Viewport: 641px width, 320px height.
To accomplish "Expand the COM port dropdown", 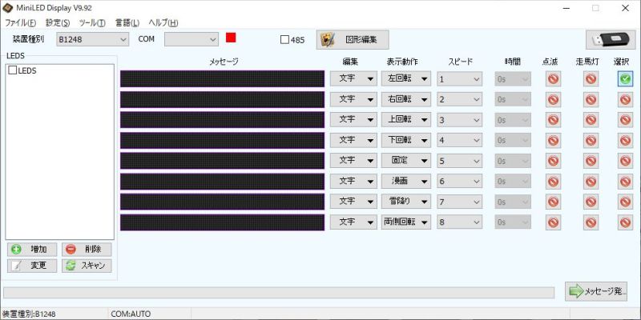I will pos(191,38).
